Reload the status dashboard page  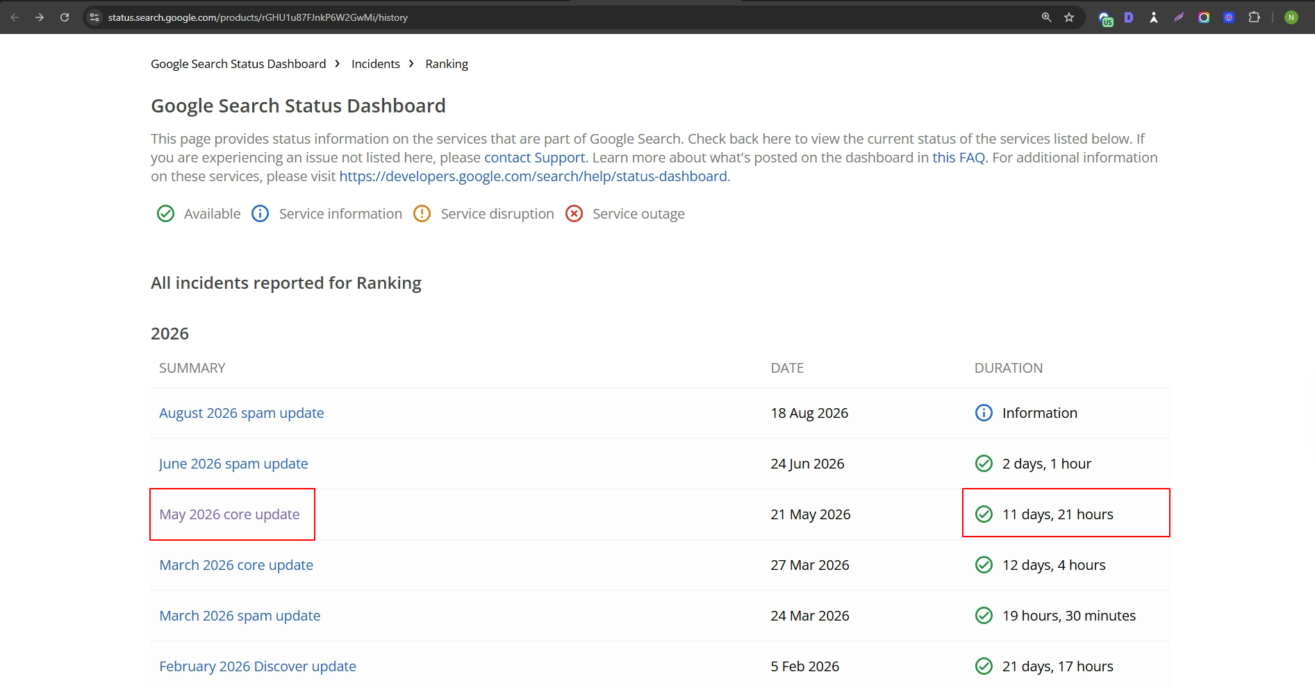[65, 17]
